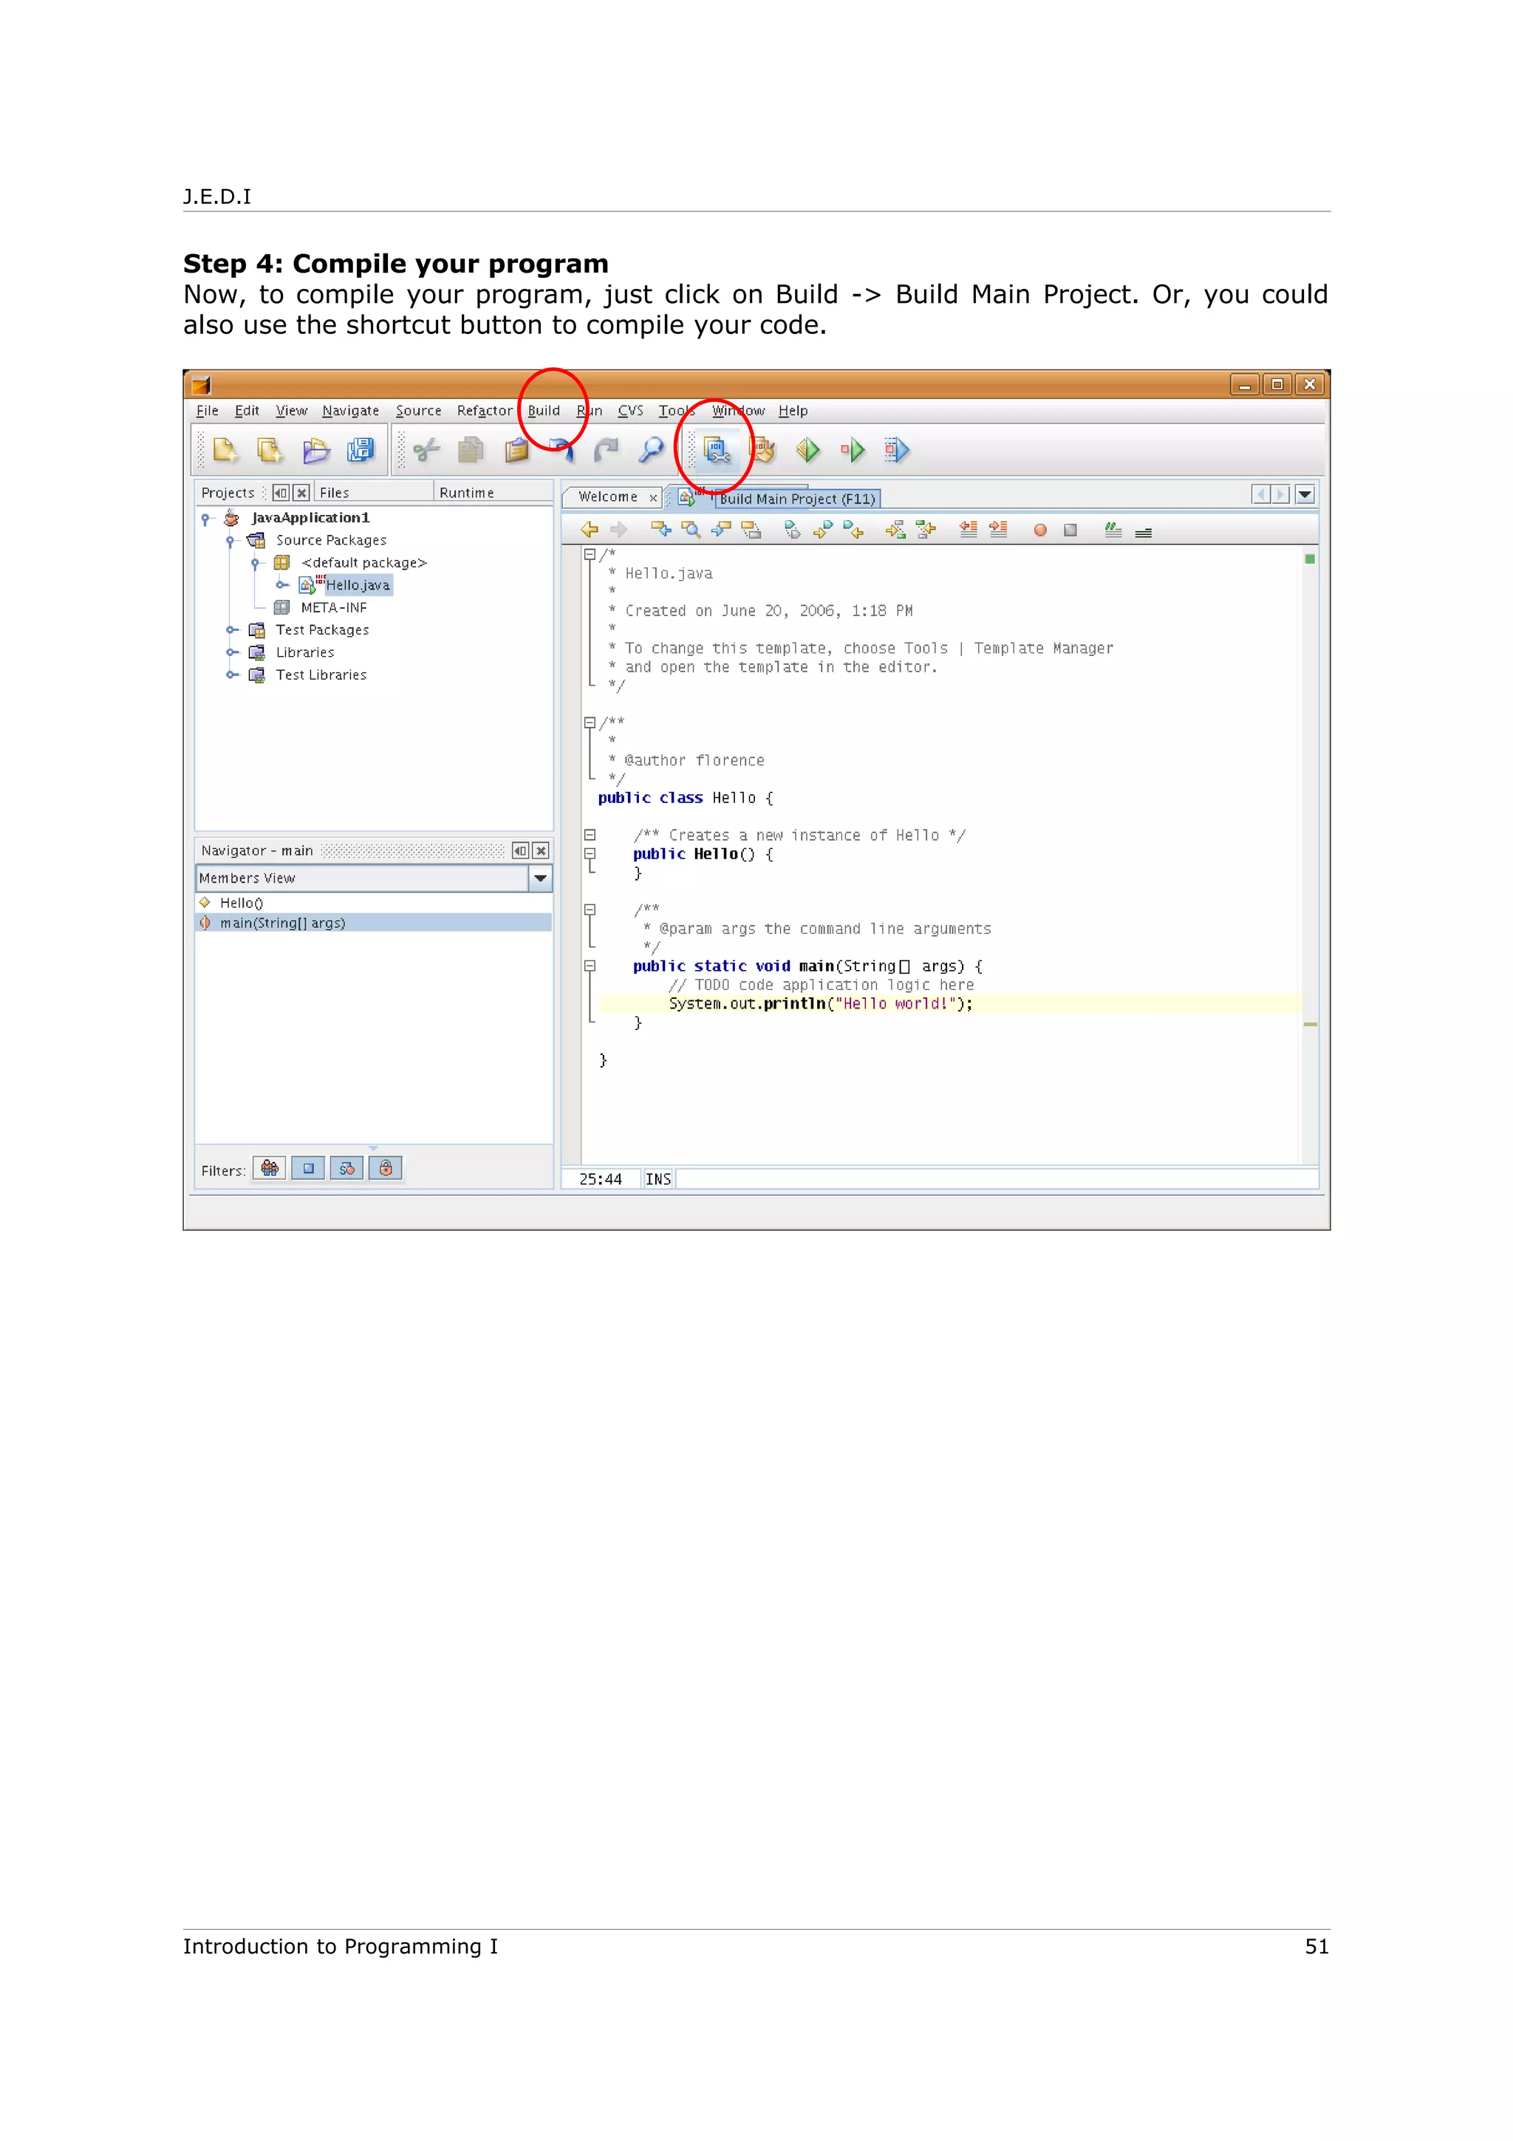Switch to the Files panel tab

click(335, 494)
